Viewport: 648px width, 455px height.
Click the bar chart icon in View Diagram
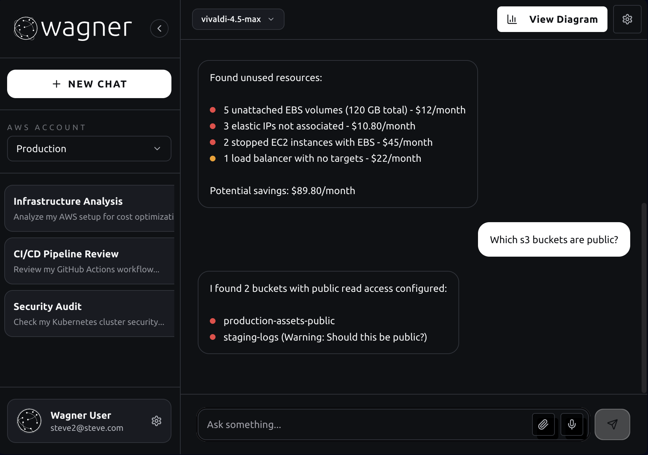pyautogui.click(x=512, y=19)
